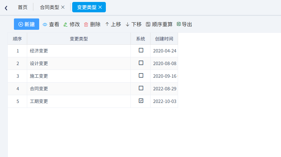Click 查看 with the eye icon

(x=51, y=24)
